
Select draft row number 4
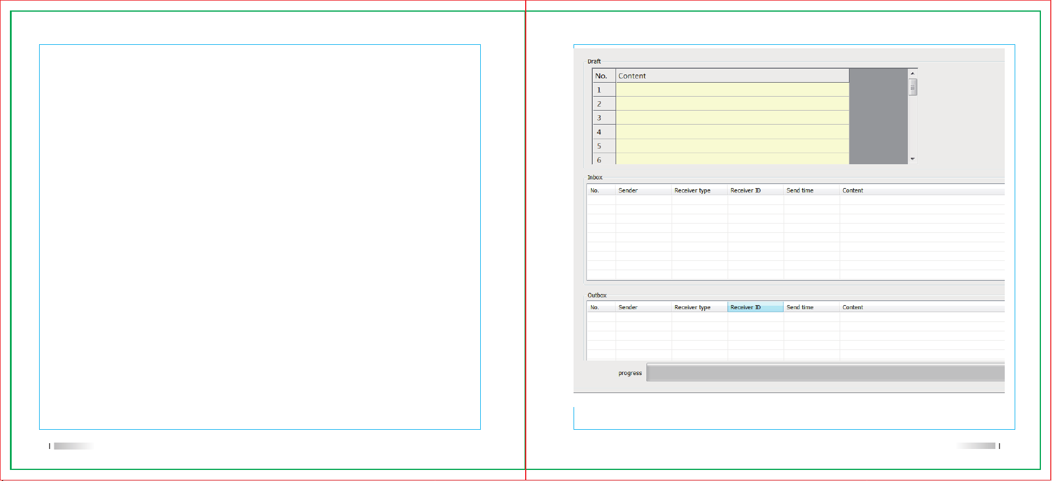[x=604, y=132]
